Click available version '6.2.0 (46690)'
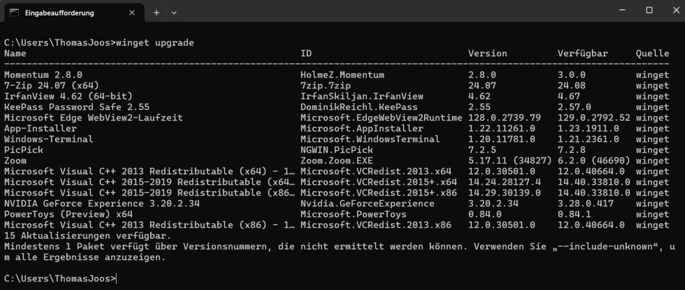The image size is (685, 290). pos(594,160)
